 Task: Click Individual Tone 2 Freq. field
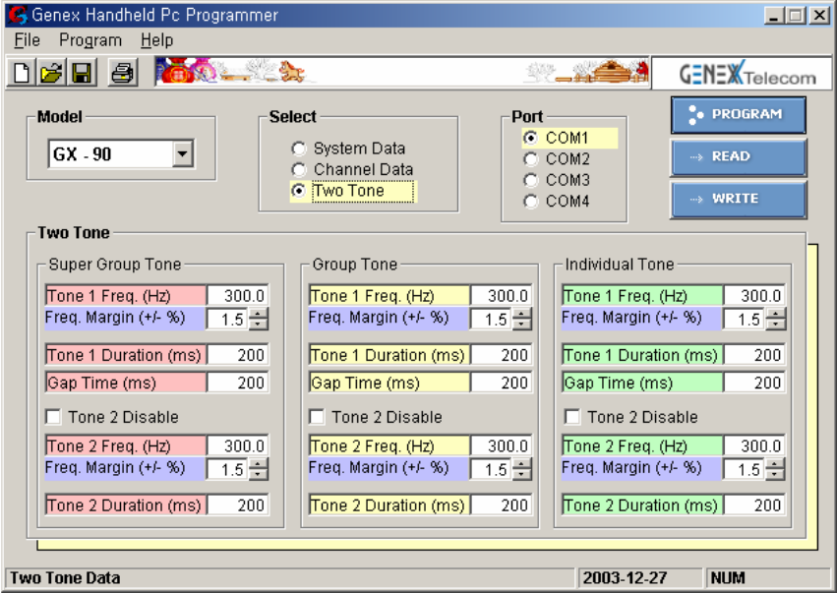click(x=754, y=445)
